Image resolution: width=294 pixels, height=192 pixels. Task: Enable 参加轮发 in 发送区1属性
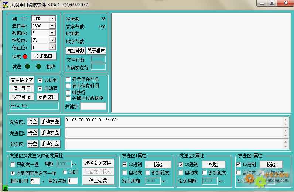(x=148, y=172)
